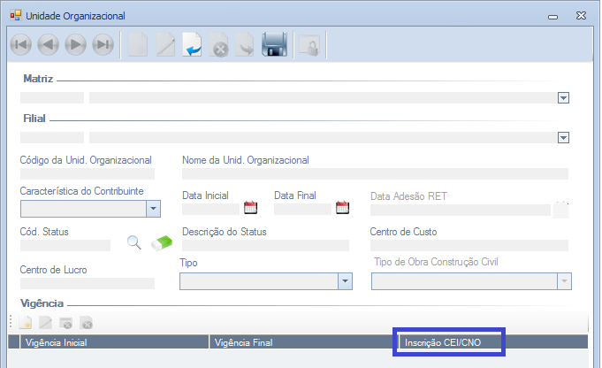Click the Data Adesão RET field
This screenshot has width=602, height=368.
point(461,211)
